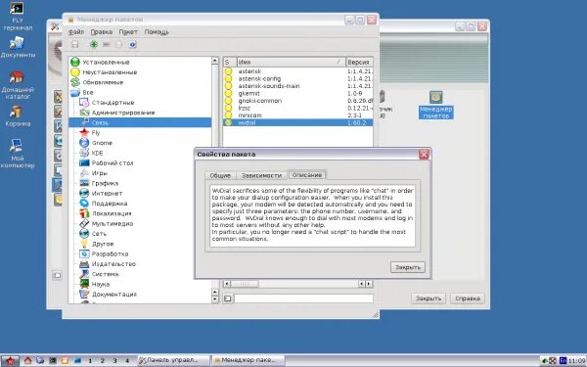Select the gnokii-common package row
The width and height of the screenshot is (587, 367).
(x=298, y=101)
